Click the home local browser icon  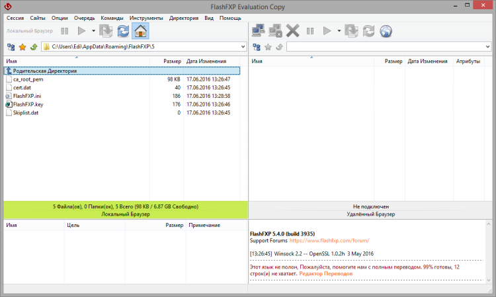[140, 31]
